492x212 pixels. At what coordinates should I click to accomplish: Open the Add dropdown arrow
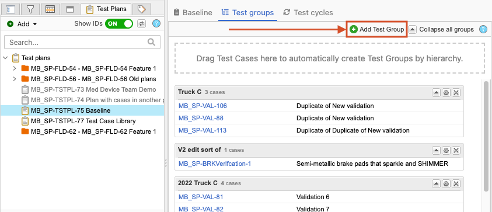point(35,24)
